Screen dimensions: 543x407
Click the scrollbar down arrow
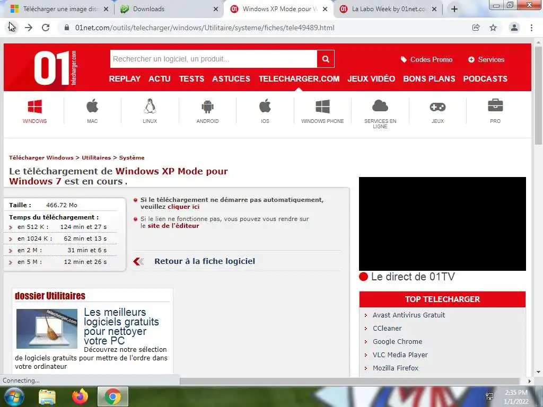point(538,373)
